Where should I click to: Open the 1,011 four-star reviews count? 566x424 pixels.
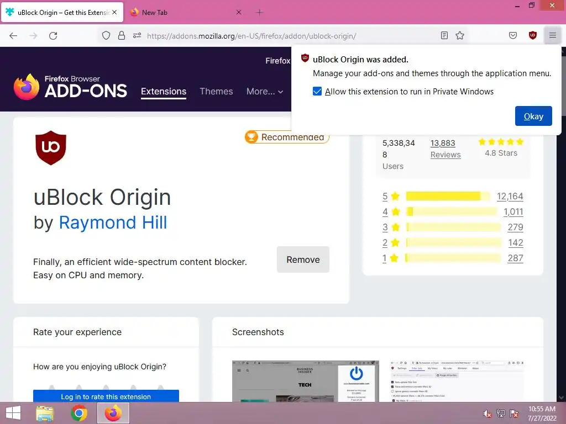(513, 211)
